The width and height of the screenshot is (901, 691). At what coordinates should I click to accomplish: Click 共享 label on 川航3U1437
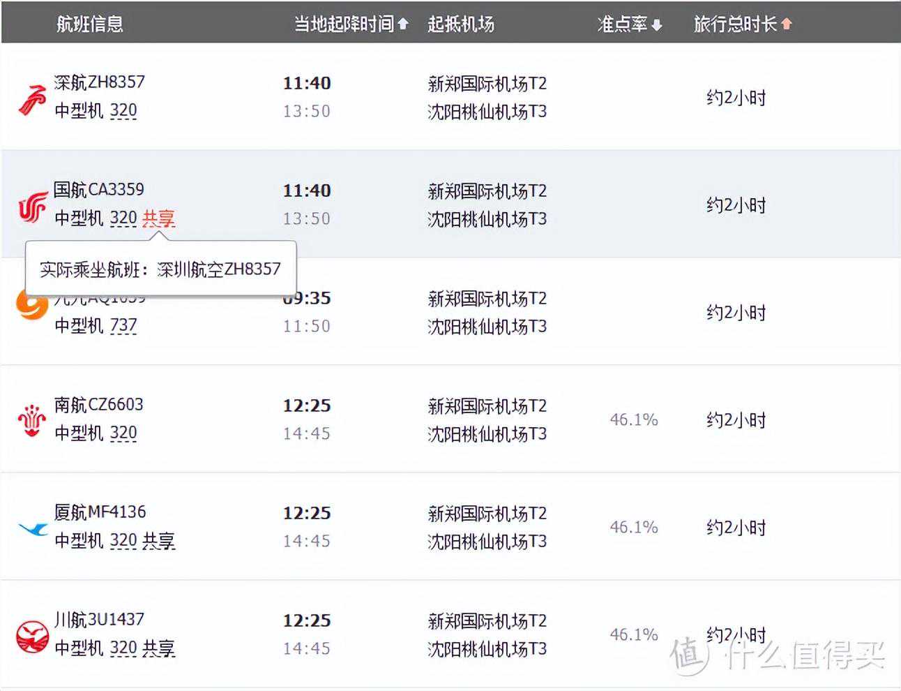point(158,648)
